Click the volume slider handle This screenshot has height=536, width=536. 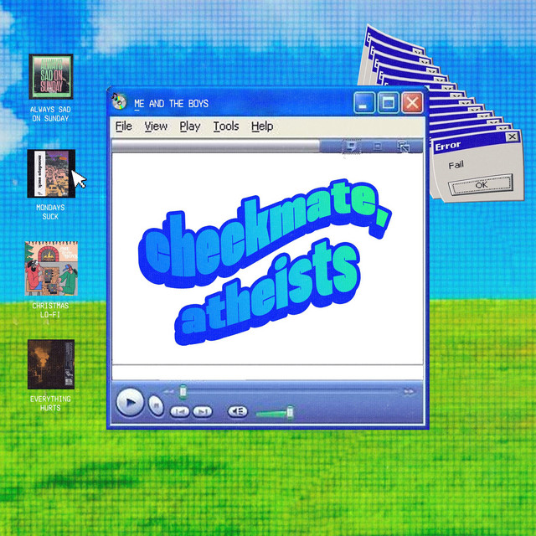tap(290, 411)
